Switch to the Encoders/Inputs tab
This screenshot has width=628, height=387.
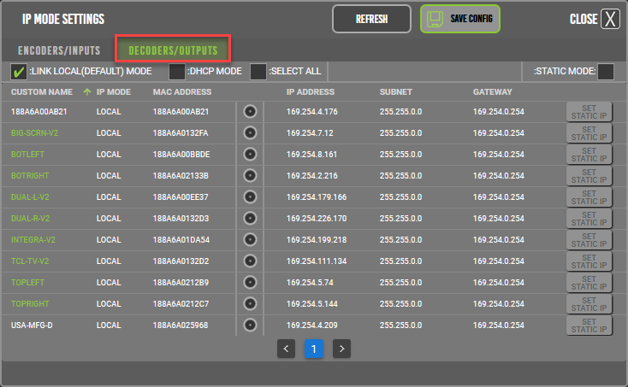tap(59, 50)
